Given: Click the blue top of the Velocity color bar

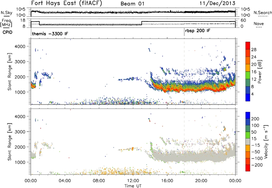Looking at the screenshot, I should click(248, 115).
